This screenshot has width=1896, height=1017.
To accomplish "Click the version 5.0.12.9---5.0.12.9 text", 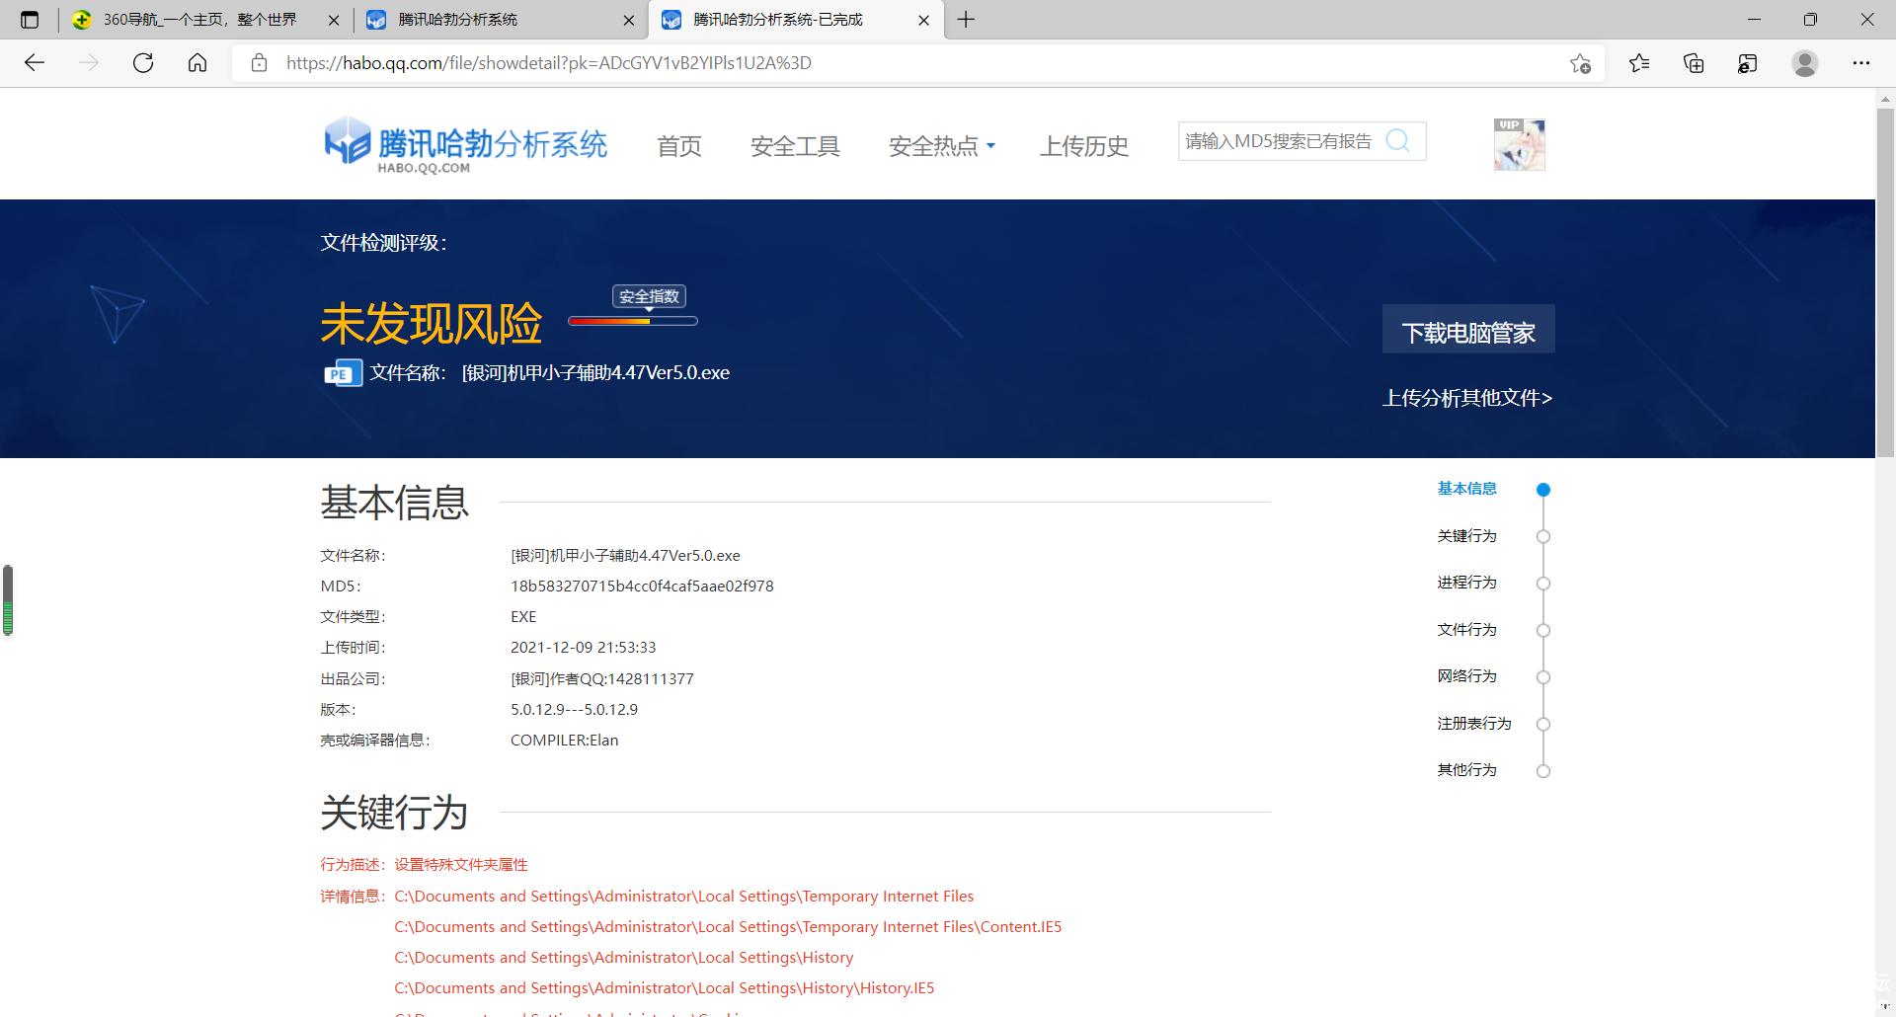I will point(574,710).
